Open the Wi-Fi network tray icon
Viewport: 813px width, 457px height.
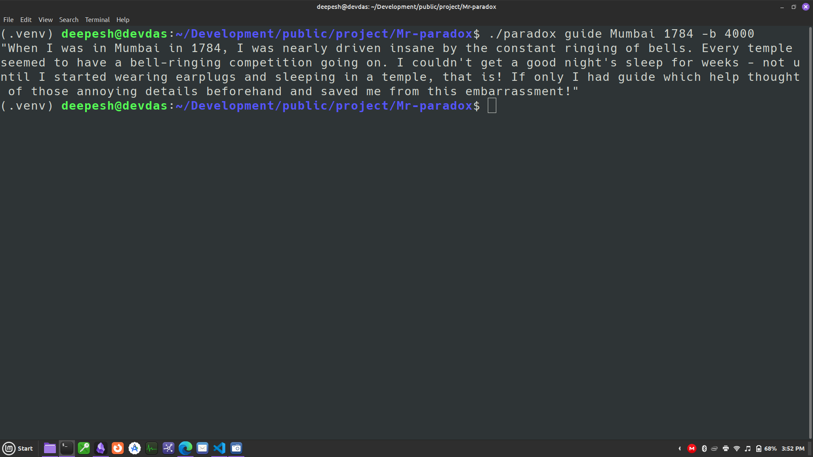[737, 449]
